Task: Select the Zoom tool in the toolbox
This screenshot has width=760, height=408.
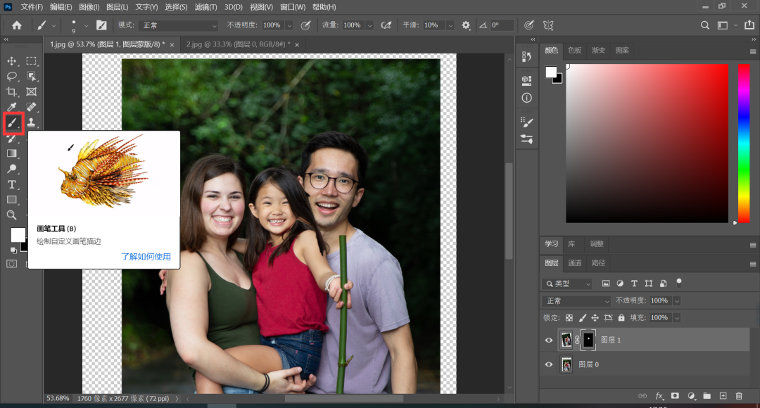Action: pyautogui.click(x=12, y=215)
